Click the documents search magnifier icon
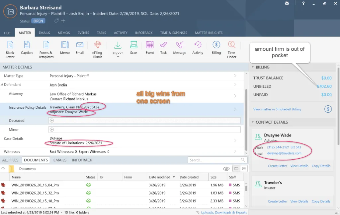Screen dimensions: 340x215 [x=243, y=160]
